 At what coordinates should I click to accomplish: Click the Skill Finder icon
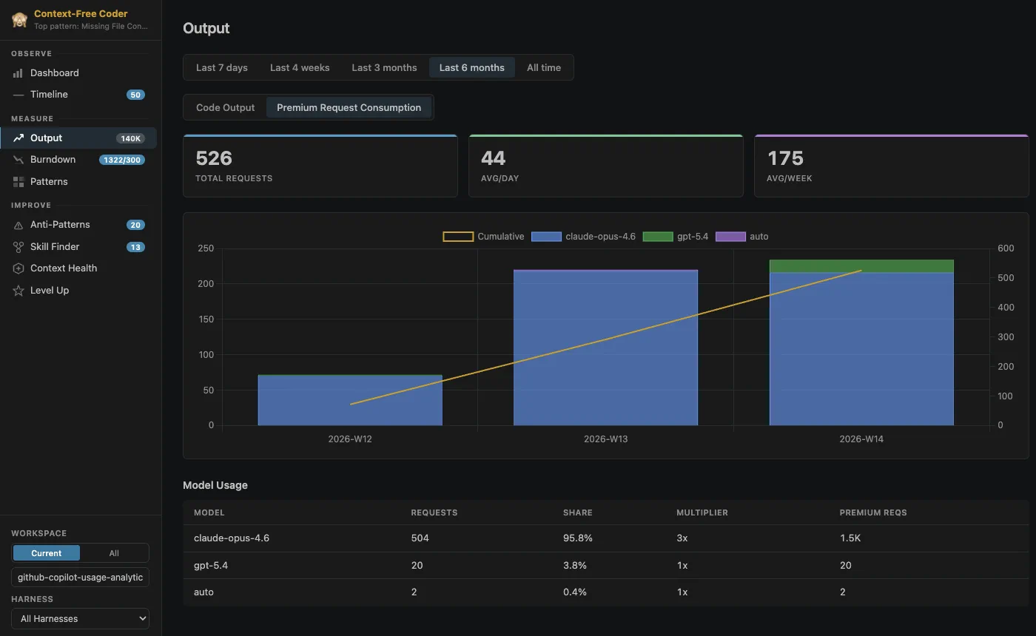(x=18, y=247)
